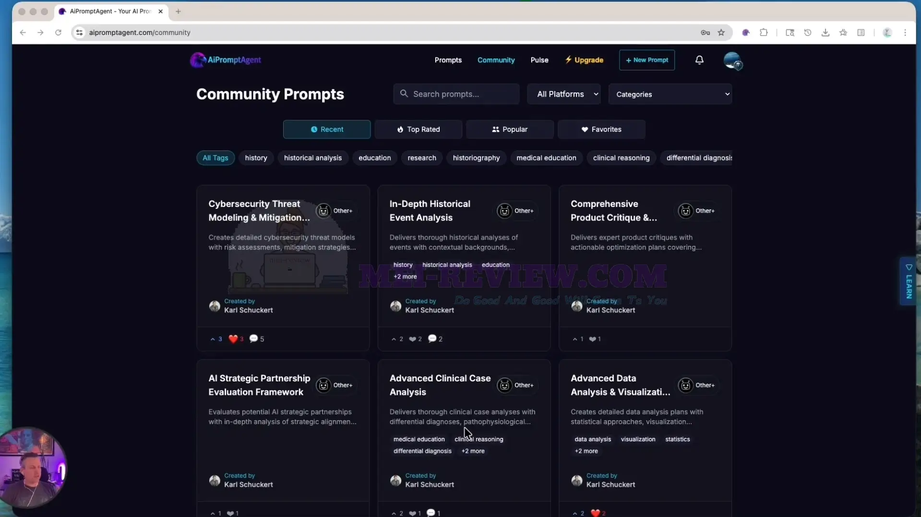Heart the Comprehensive Product Critique prompt
This screenshot has height=517, width=921.
[x=595, y=339]
